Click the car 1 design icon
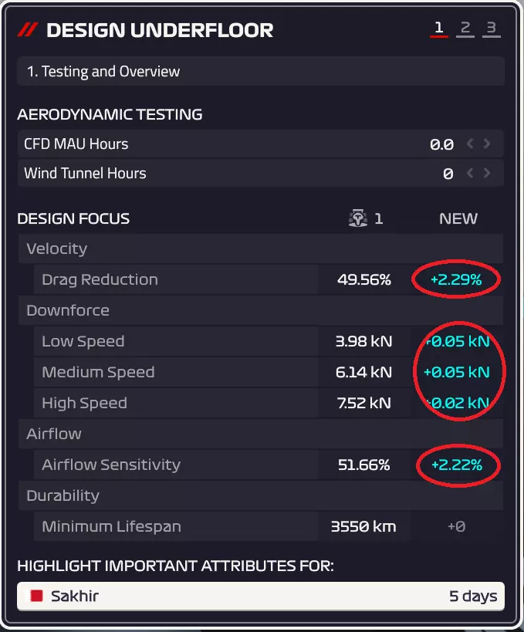The height and width of the screenshot is (632, 524). tap(357, 218)
